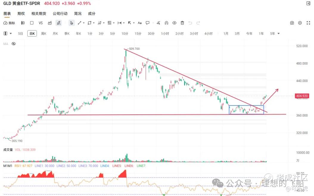The width and height of the screenshot is (314, 196).
Task: Open the 指标 indicators panel
Action: pos(9,23)
